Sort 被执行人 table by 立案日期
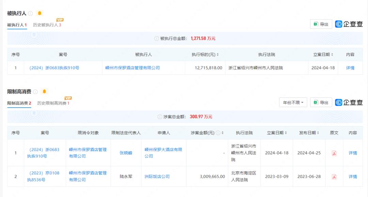 (x=332, y=55)
